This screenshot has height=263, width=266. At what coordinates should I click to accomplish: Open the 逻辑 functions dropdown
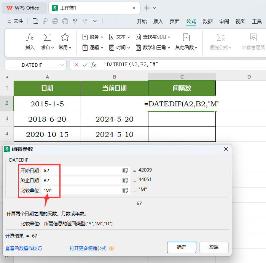[x=92, y=48]
